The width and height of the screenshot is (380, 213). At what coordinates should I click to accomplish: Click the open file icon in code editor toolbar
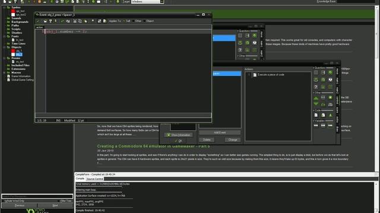click(x=45, y=21)
